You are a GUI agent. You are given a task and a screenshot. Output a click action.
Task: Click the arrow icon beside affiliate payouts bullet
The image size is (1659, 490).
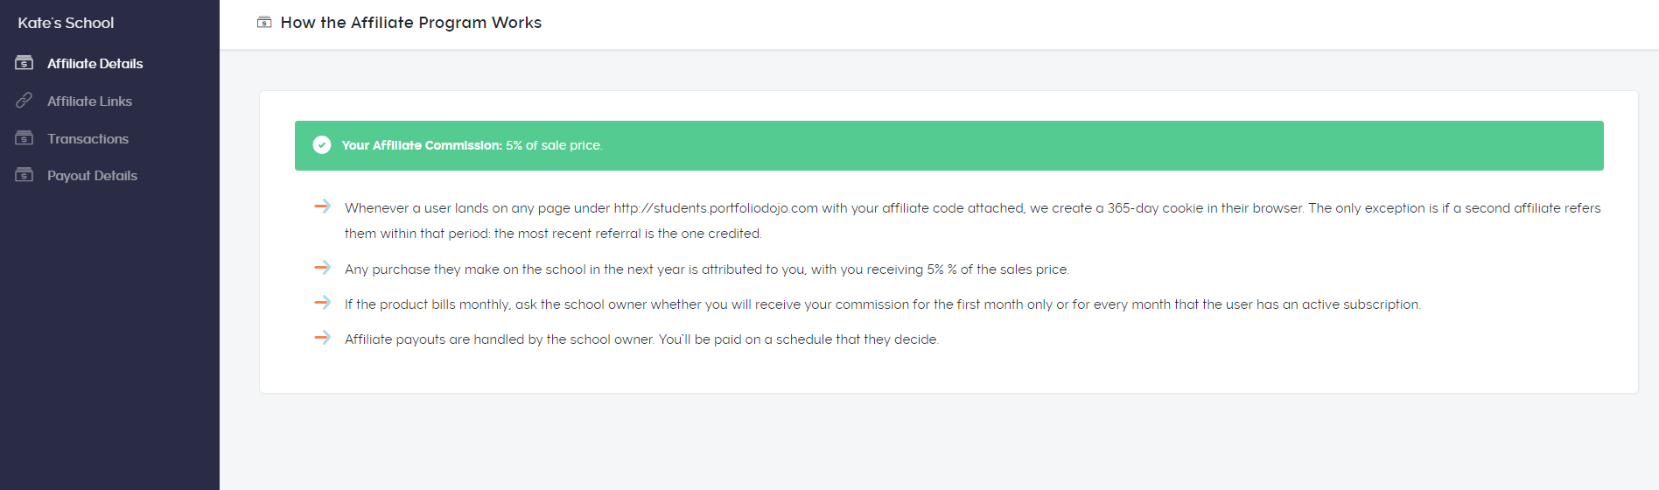pyautogui.click(x=322, y=338)
